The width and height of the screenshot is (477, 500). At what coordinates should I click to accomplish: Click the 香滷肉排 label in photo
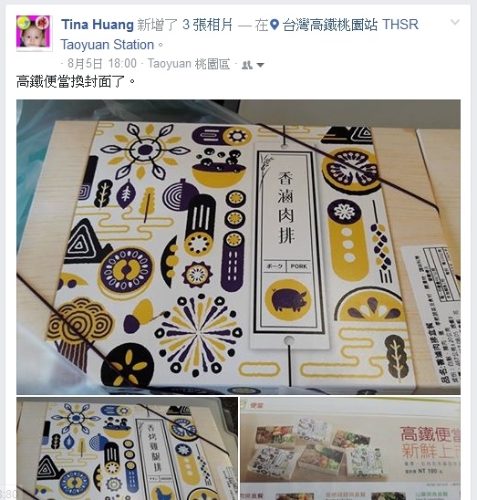tap(285, 207)
